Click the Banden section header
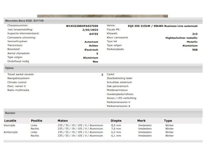Viewport: 209px width, 157px height. [x=10, y=113]
